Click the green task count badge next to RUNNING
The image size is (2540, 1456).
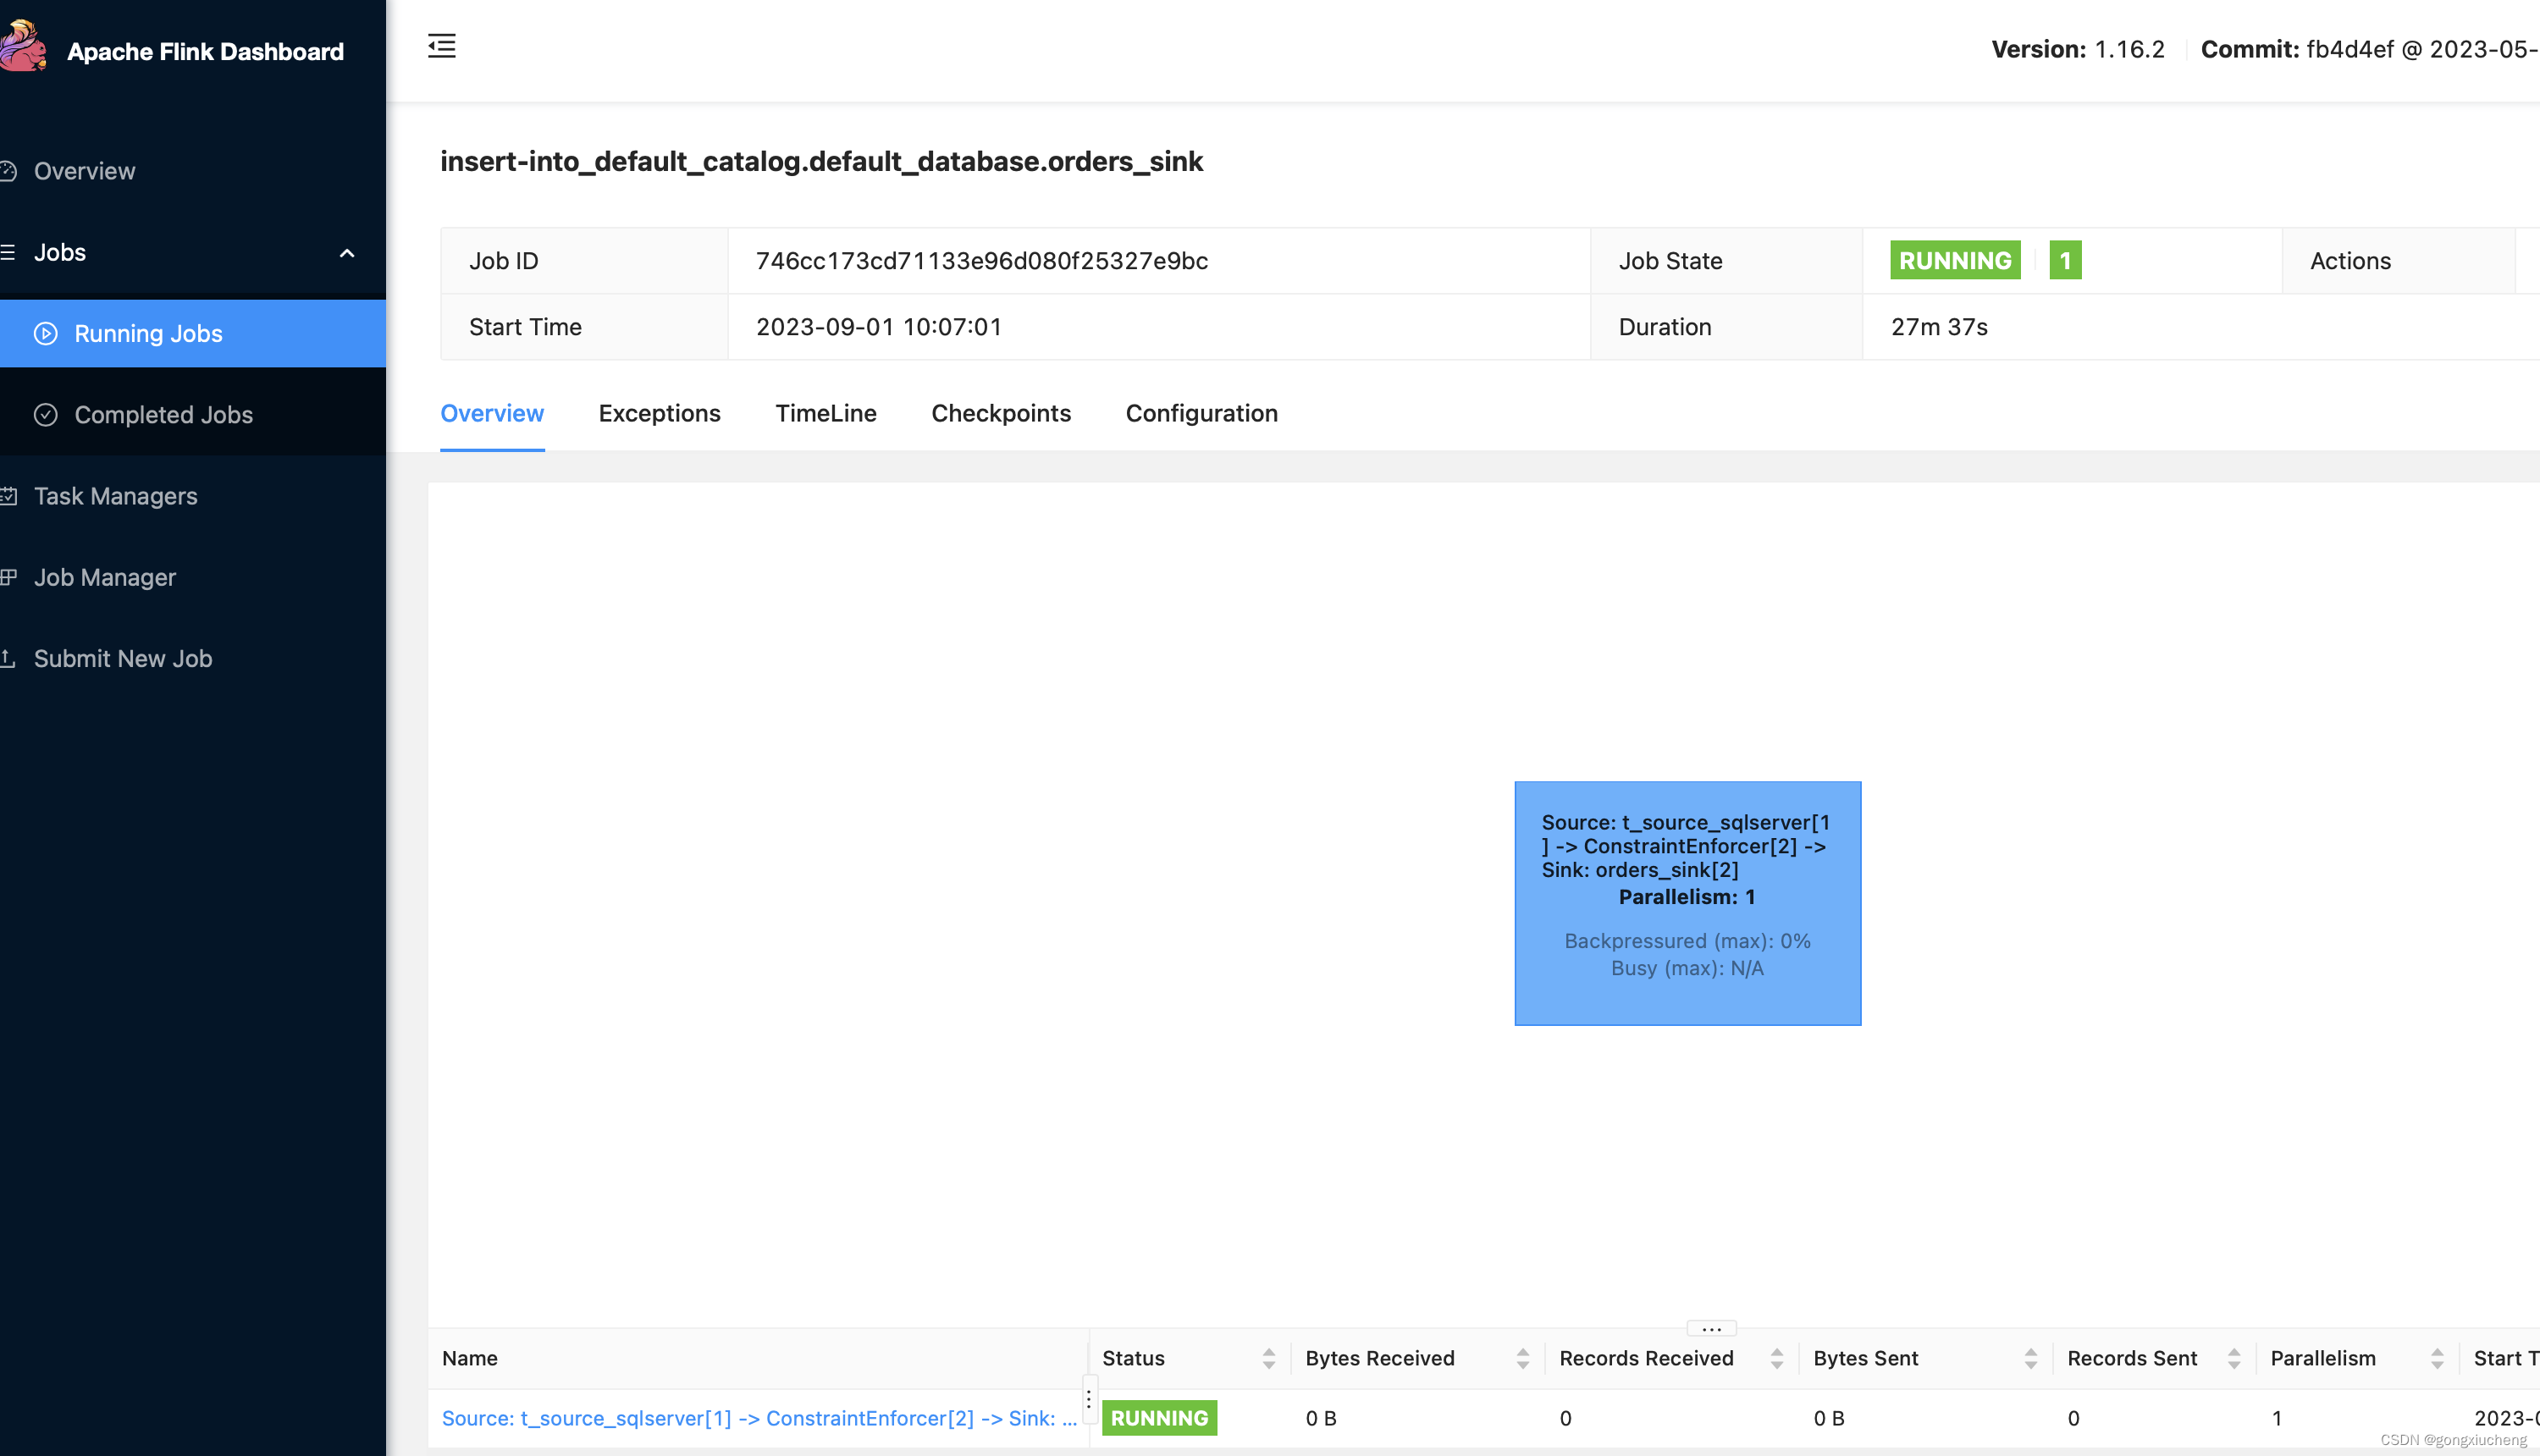2064,260
